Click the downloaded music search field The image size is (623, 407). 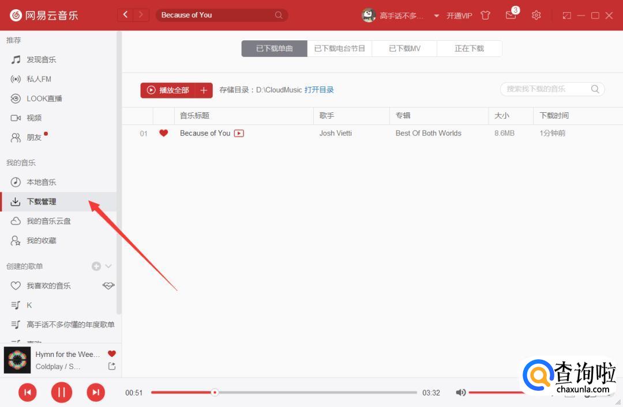(x=545, y=89)
